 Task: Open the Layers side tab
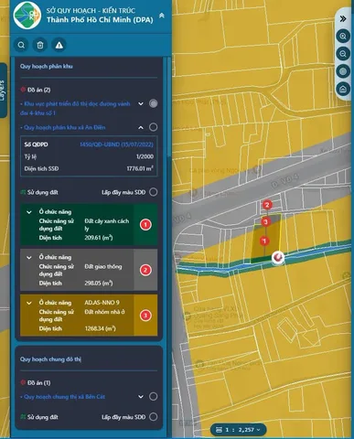(3, 91)
